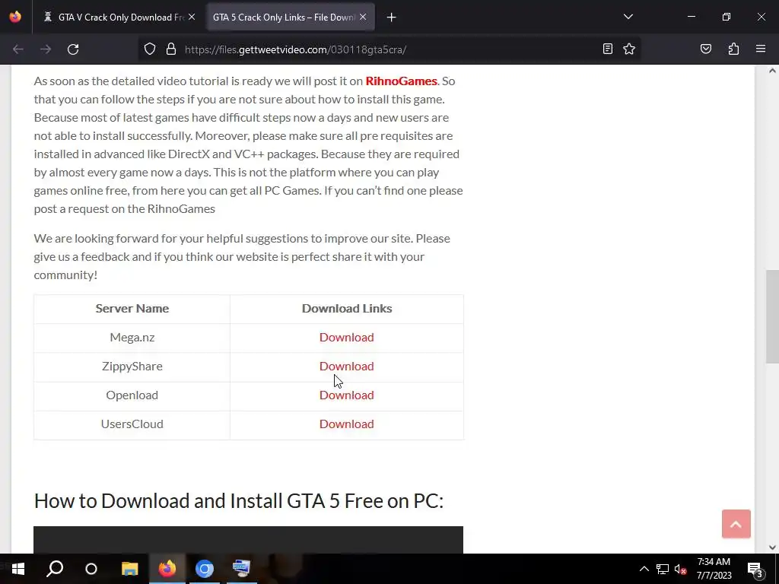Open File Explorer from the taskbar
The image size is (779, 584).
click(129, 569)
